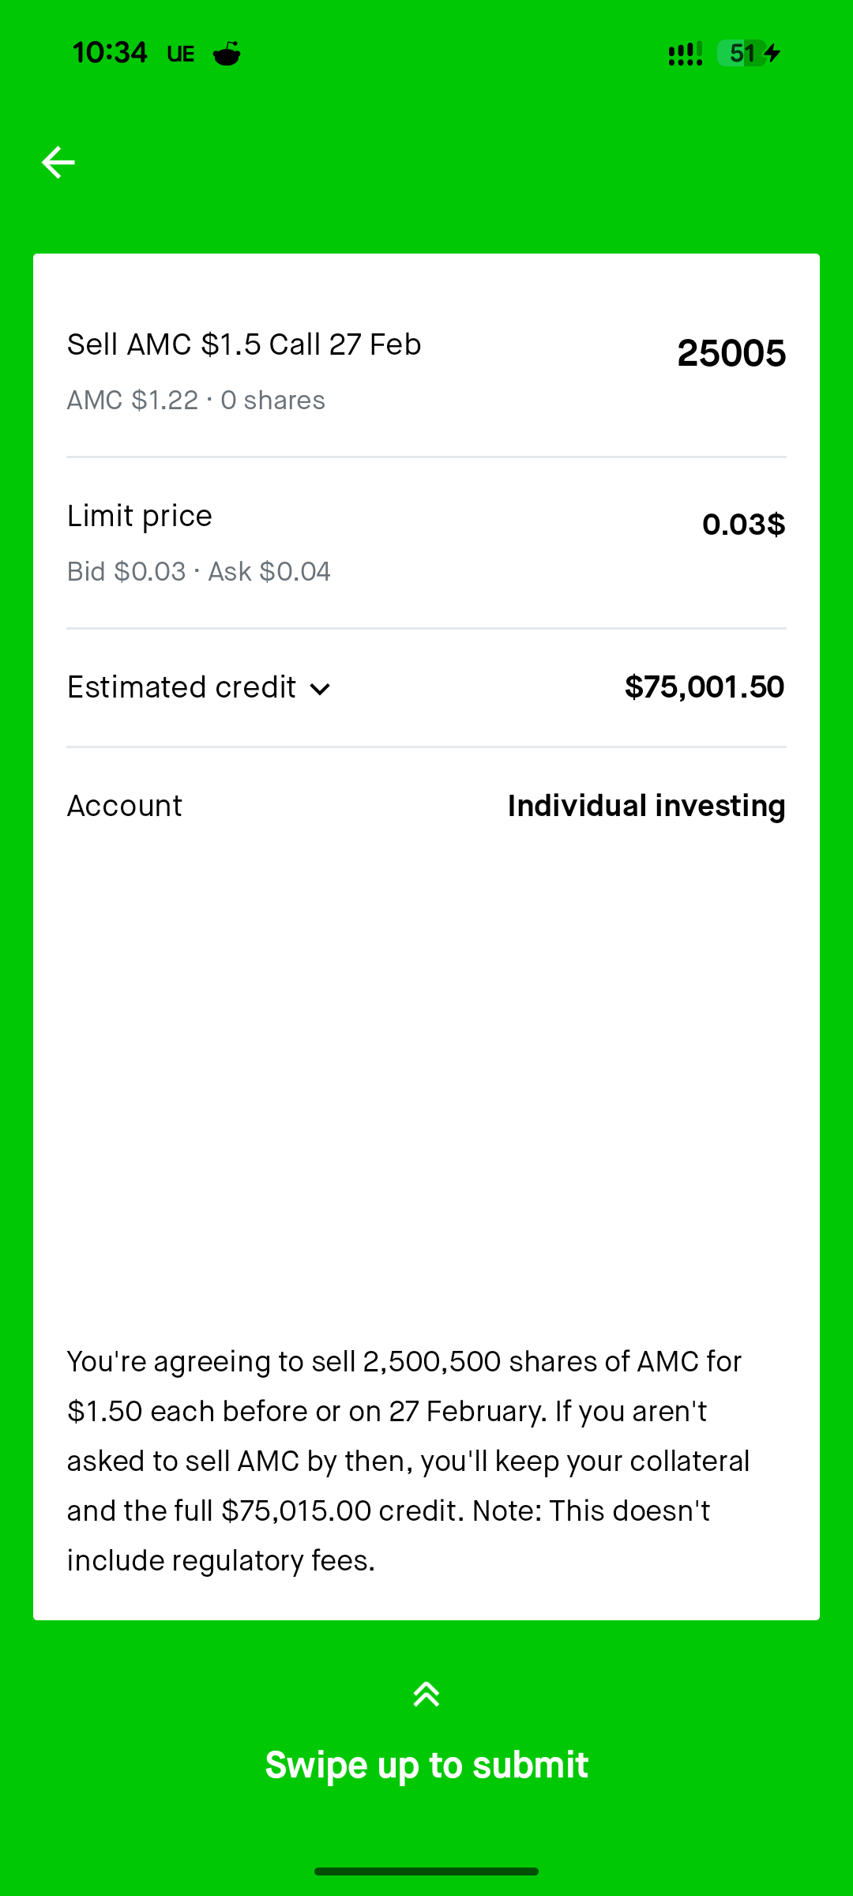This screenshot has height=1896, width=853.
Task: Edit the 0.03$ limit price value
Action: [x=743, y=524]
